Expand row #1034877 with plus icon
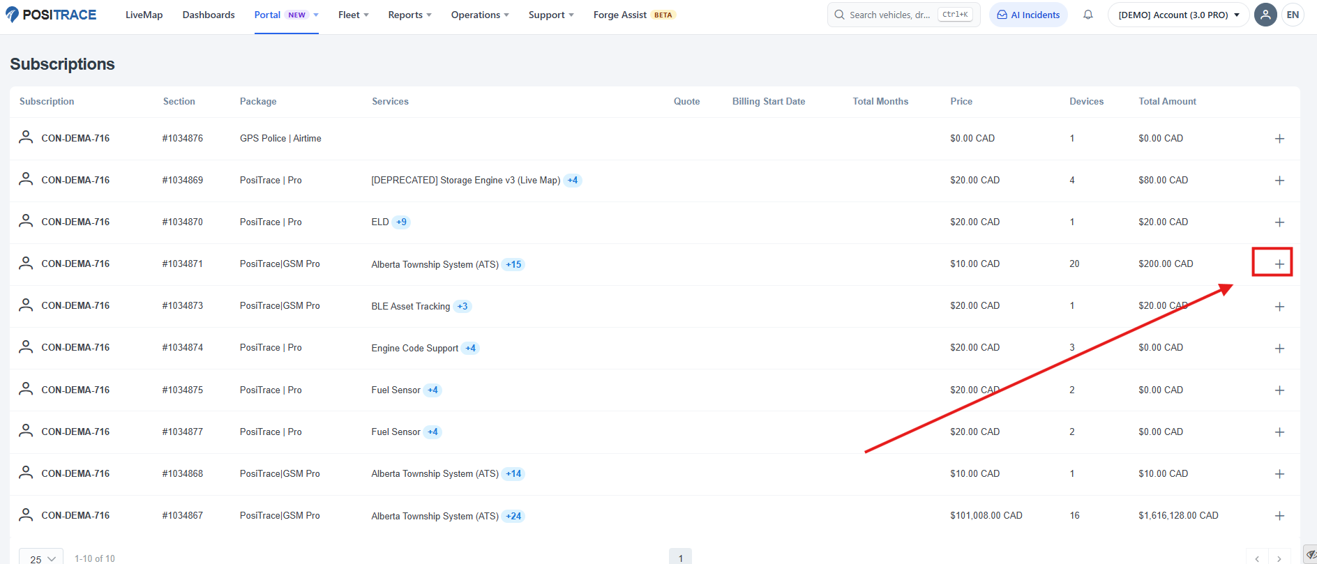The width and height of the screenshot is (1317, 564). (x=1279, y=432)
